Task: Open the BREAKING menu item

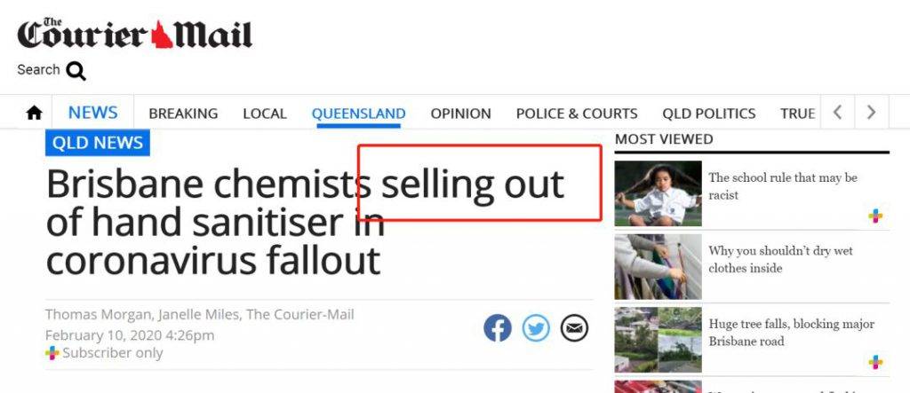Action: (x=183, y=114)
